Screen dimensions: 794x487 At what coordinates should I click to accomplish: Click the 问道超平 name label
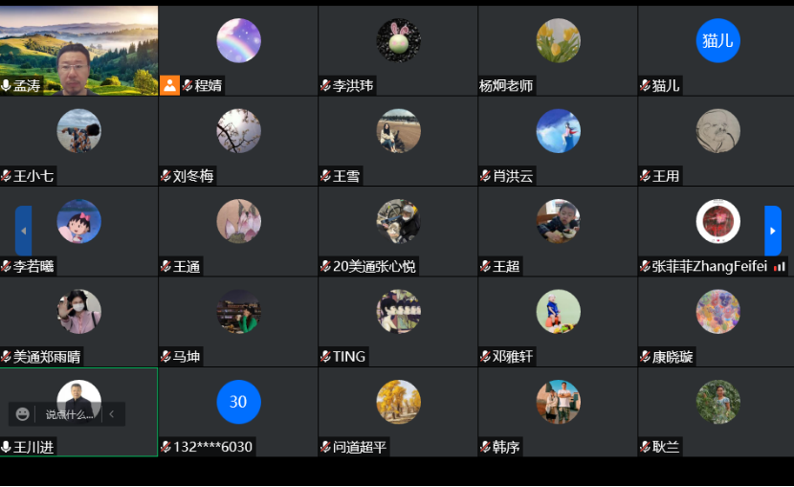360,447
